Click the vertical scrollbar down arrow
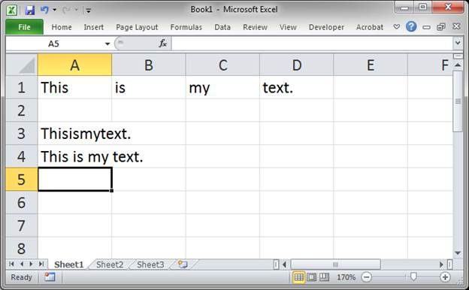Image resolution: width=469 pixels, height=290 pixels. coord(458,253)
